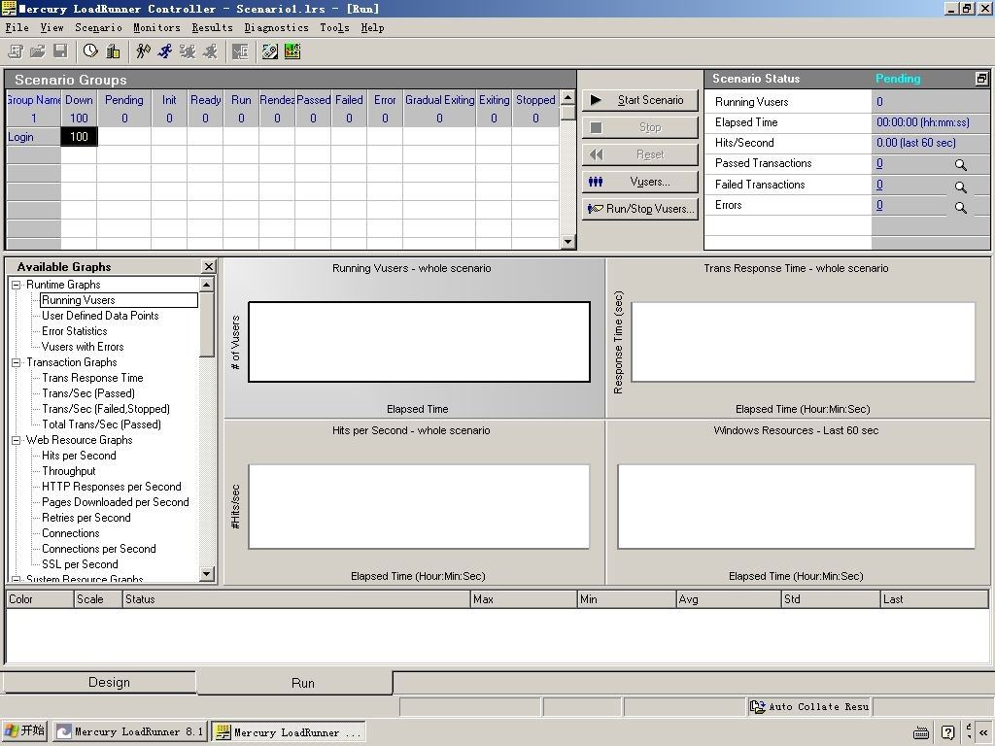Image resolution: width=995 pixels, height=746 pixels.
Task: Click scroll up arrow in Available Graphs
Action: click(x=207, y=285)
